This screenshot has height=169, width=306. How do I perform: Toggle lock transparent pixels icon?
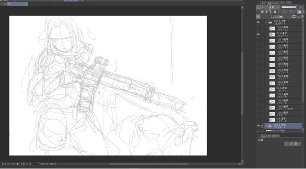(279, 12)
